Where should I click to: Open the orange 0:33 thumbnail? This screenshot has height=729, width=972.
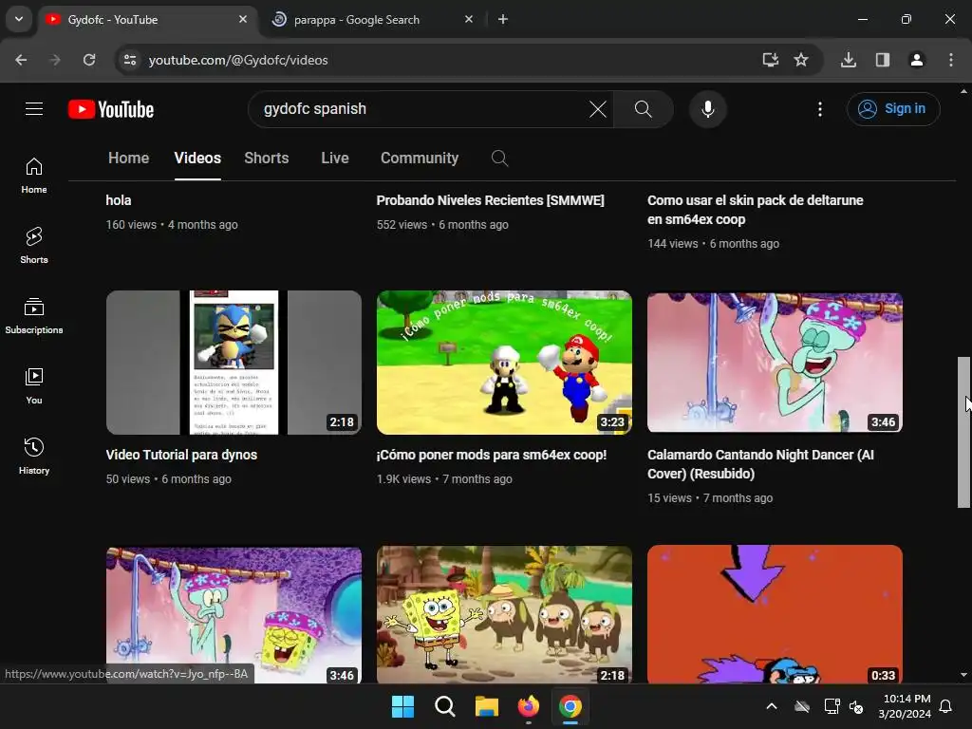(x=775, y=615)
